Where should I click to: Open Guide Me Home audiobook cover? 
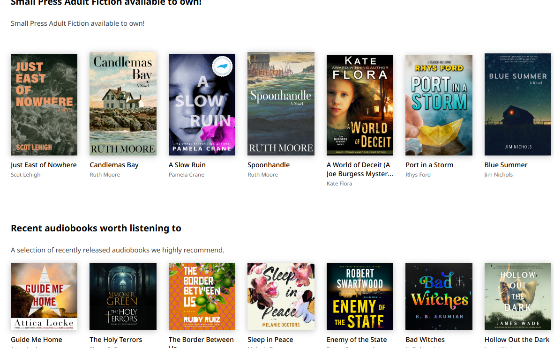coord(44,296)
